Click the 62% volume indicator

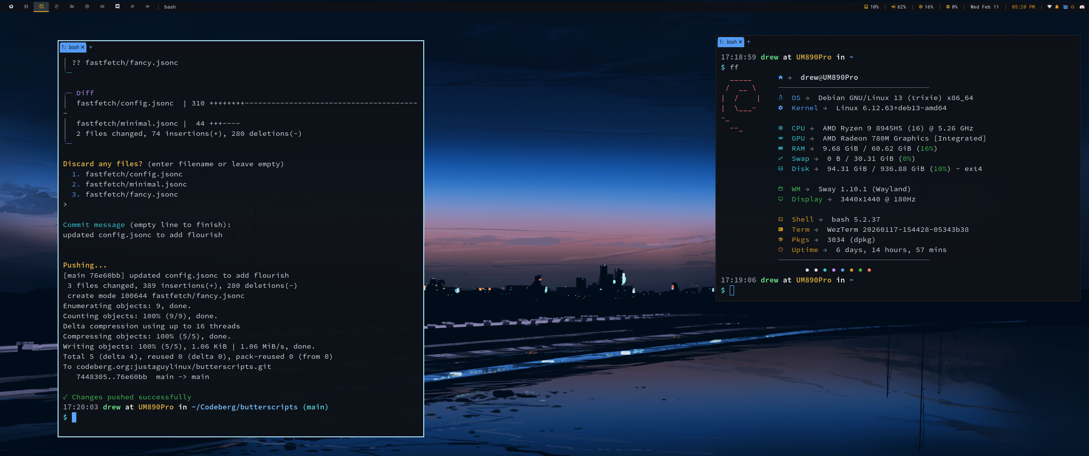pos(899,7)
